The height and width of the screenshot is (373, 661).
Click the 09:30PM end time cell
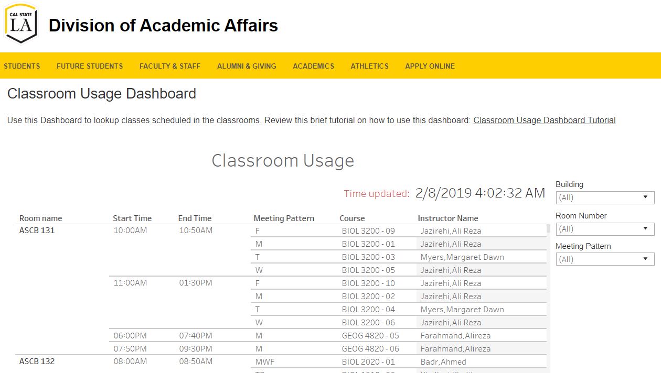coord(196,348)
